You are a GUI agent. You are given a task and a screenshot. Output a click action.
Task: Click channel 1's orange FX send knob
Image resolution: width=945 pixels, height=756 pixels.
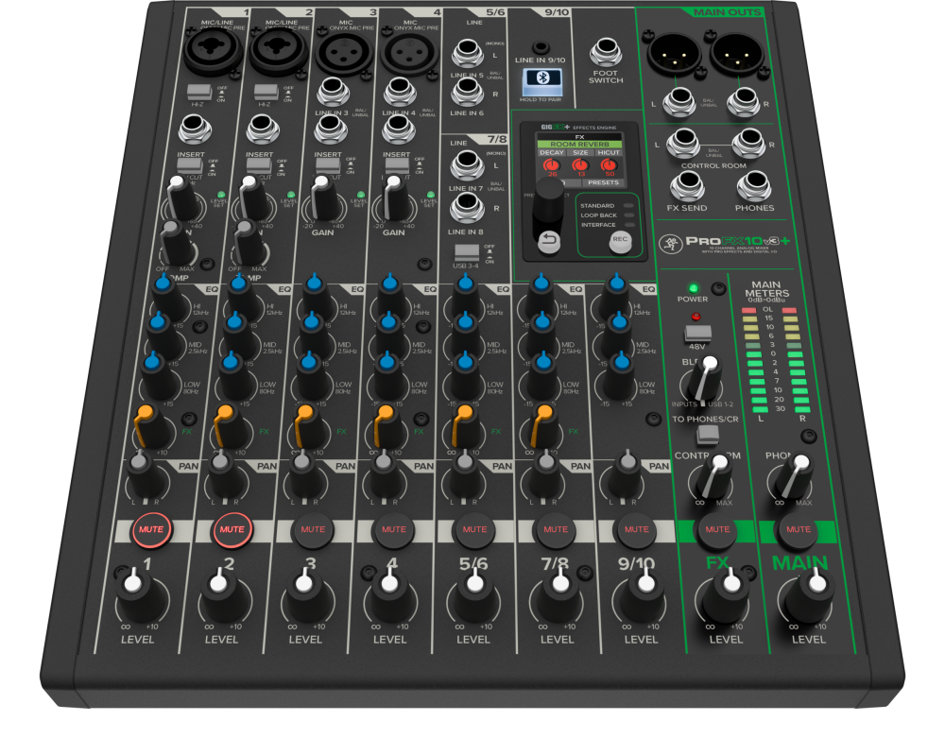[149, 427]
